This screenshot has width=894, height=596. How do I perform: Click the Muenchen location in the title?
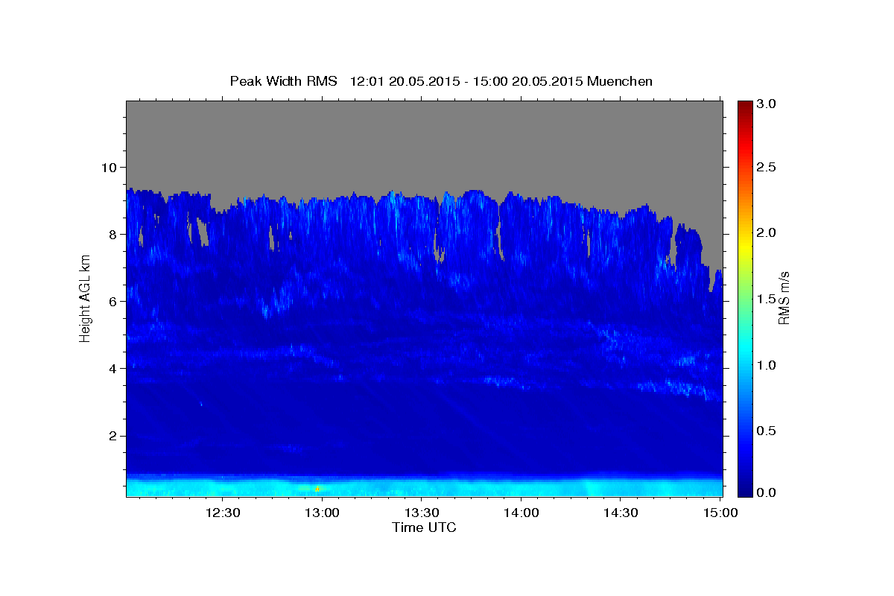pos(620,80)
